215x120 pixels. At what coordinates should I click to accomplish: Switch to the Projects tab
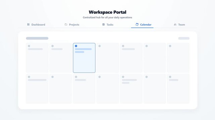72,25
